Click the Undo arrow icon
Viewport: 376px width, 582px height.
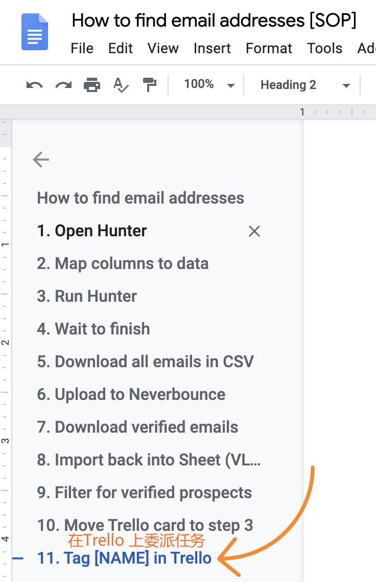click(x=35, y=85)
